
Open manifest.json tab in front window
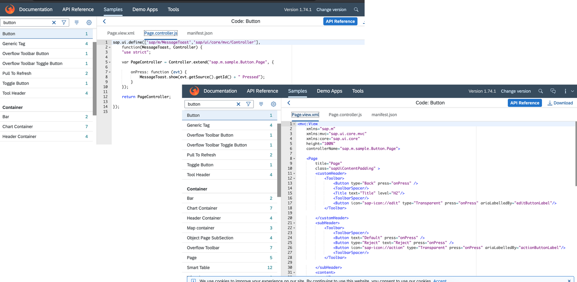click(x=384, y=115)
